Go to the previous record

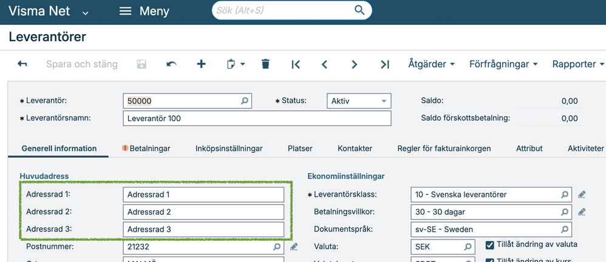324,64
